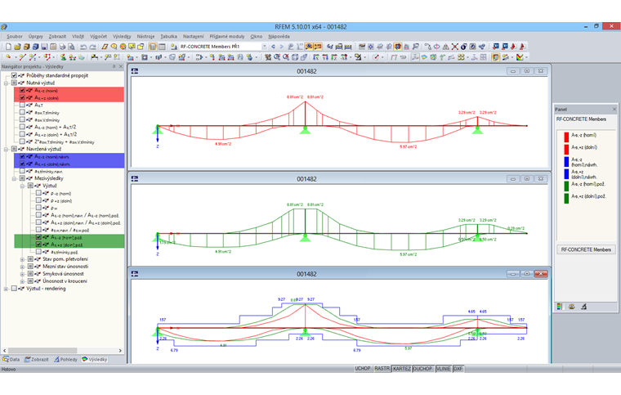Collapse the Mezivýsledky tree node
This screenshot has width=621, height=395.
[x=14, y=178]
